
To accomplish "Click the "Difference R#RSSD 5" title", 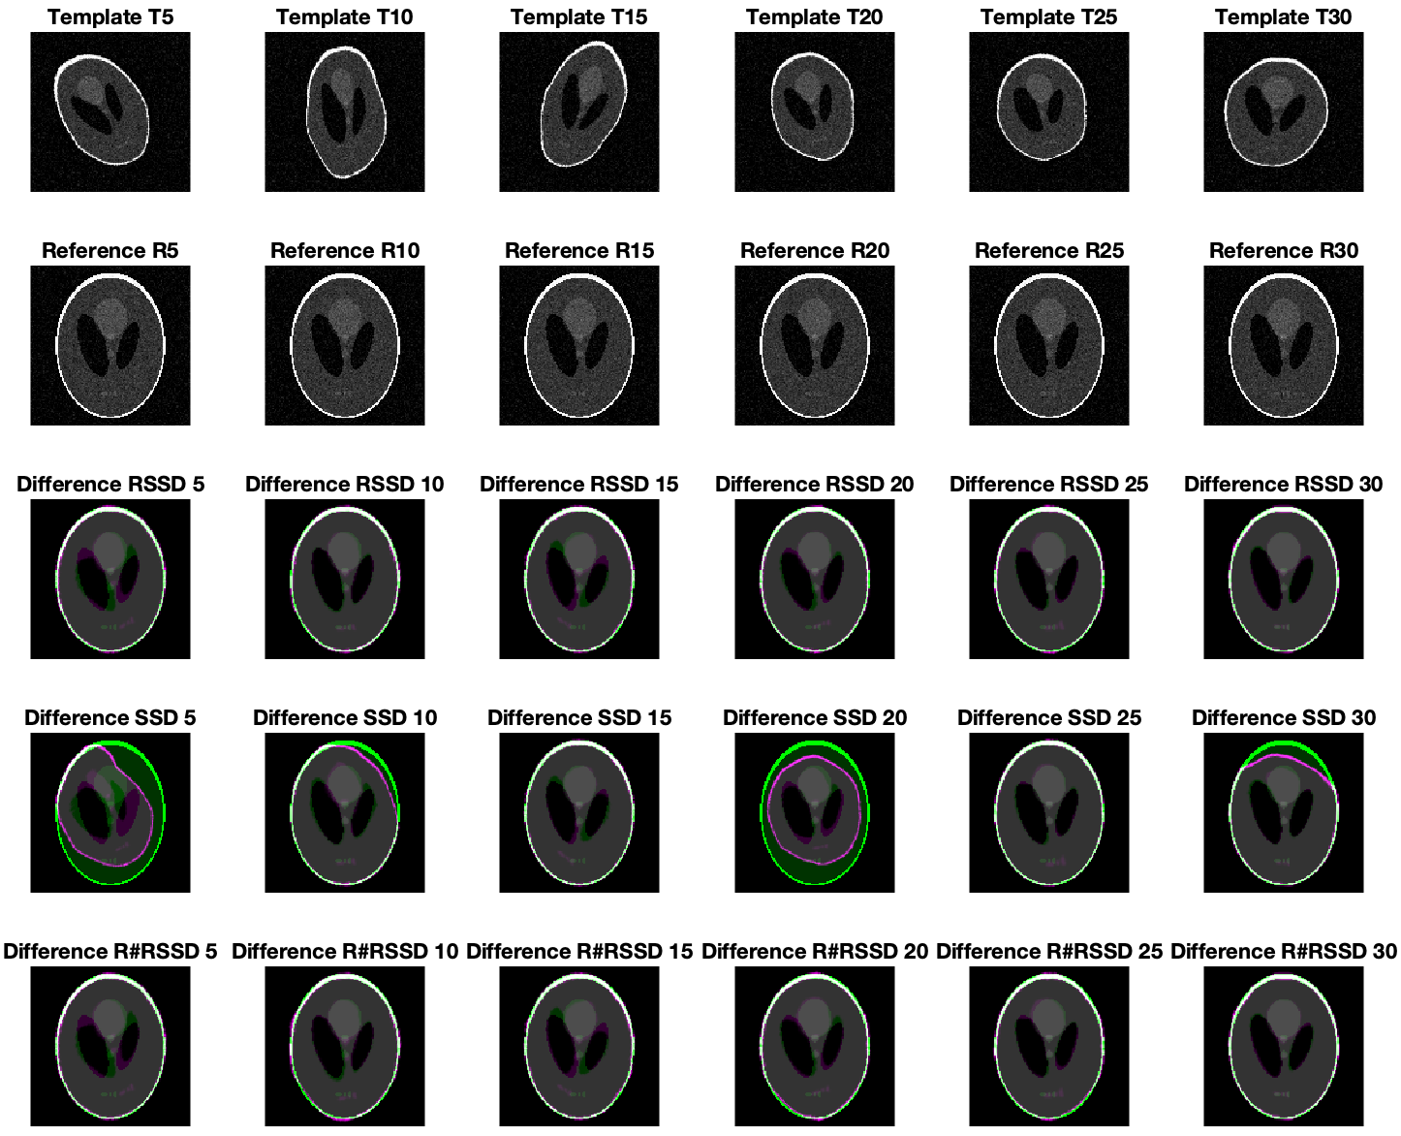I will coord(110,952).
